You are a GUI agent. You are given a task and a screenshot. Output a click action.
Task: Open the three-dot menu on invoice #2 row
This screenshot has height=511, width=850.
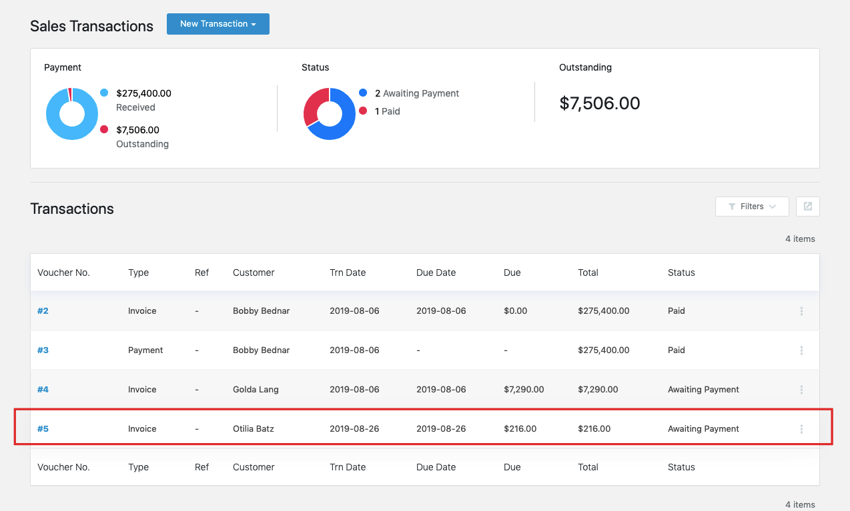[x=801, y=310]
